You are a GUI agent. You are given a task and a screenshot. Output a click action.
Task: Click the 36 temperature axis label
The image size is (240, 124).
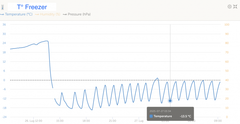[4, 25]
